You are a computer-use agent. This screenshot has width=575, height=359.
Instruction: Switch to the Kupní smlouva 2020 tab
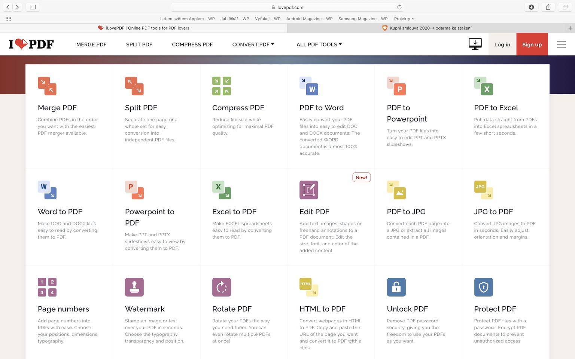pos(431,28)
